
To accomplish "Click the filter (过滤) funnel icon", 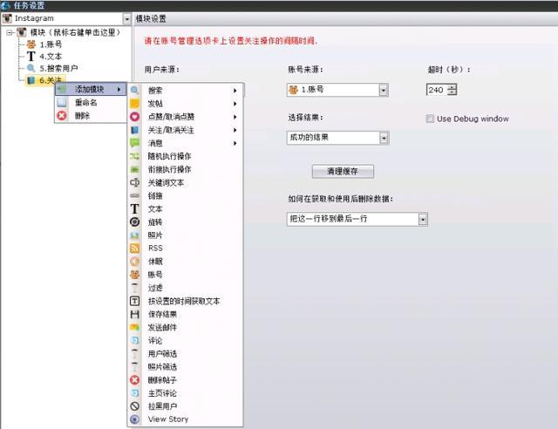I will coord(134,288).
